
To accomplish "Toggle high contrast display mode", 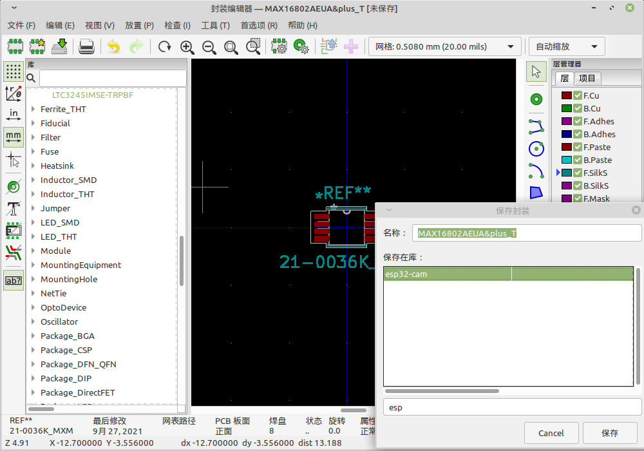I will tap(14, 253).
